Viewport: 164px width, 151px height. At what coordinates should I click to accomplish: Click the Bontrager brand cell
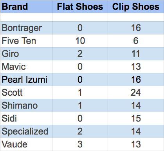coord(26,28)
